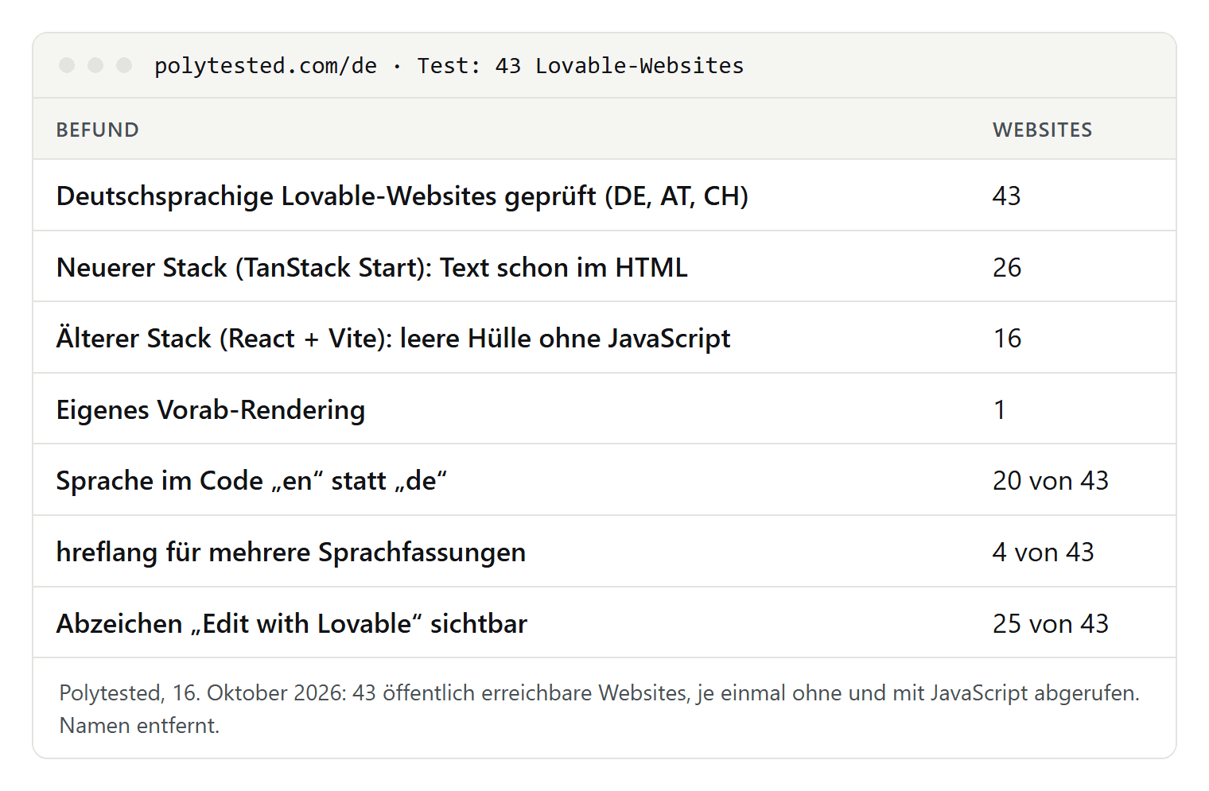Click the value 43 in first row
The image size is (1209, 791).
click(x=1006, y=196)
